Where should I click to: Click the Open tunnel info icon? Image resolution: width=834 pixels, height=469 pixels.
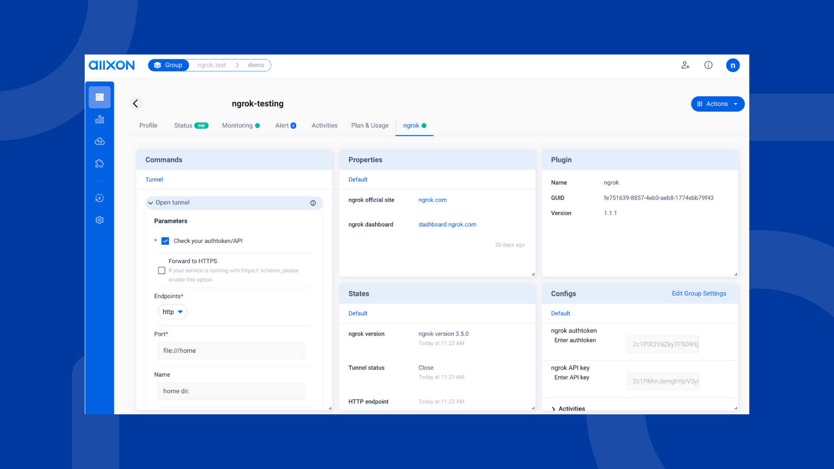tap(313, 203)
